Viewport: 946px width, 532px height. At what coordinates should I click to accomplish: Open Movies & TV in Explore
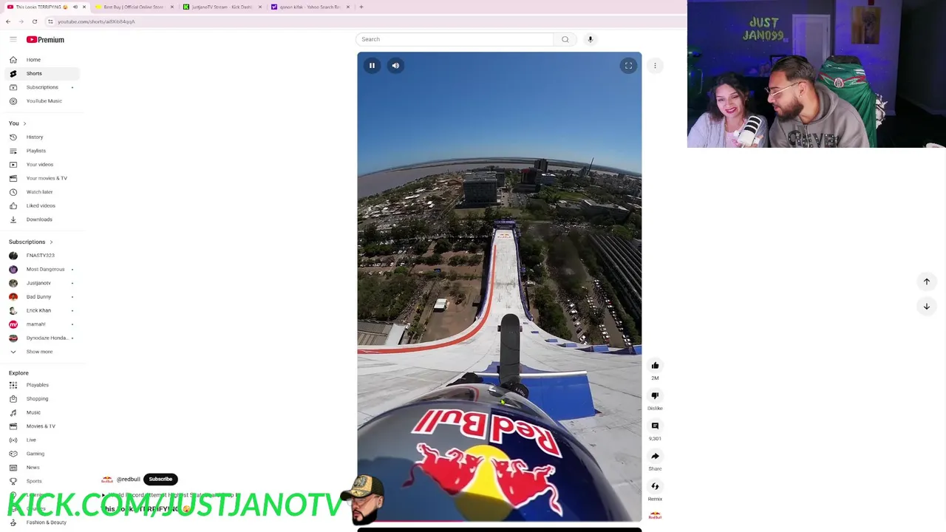click(41, 426)
